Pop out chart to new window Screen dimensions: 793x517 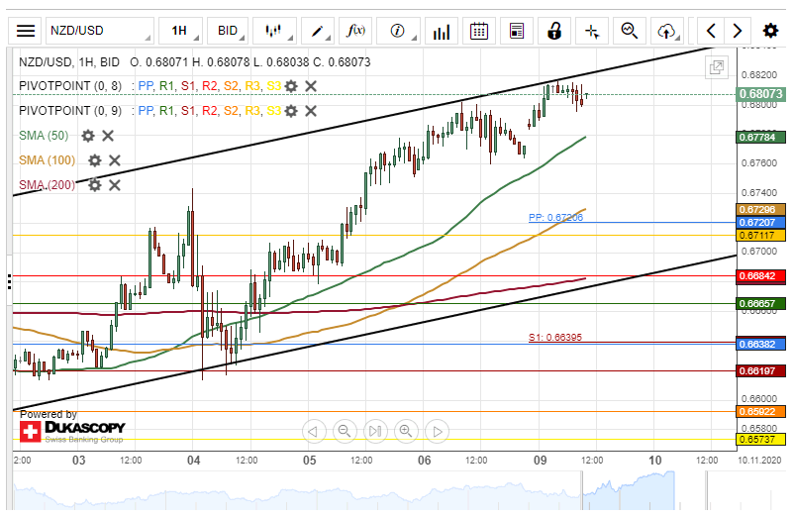click(x=717, y=66)
